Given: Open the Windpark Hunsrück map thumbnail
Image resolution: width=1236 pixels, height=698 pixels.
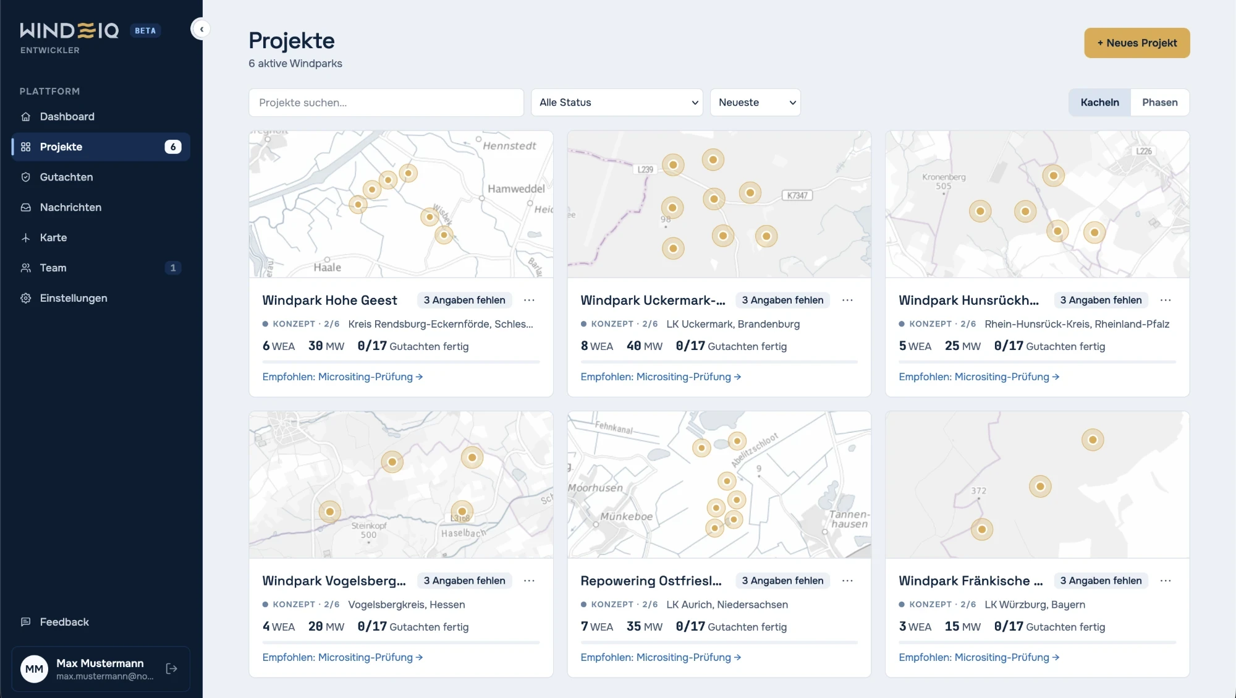Looking at the screenshot, I should click(1037, 204).
